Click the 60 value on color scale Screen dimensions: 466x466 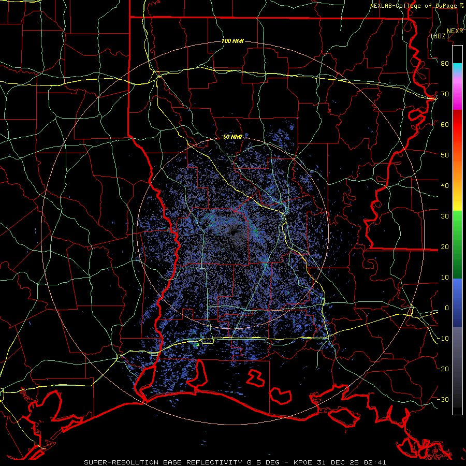pyautogui.click(x=445, y=124)
